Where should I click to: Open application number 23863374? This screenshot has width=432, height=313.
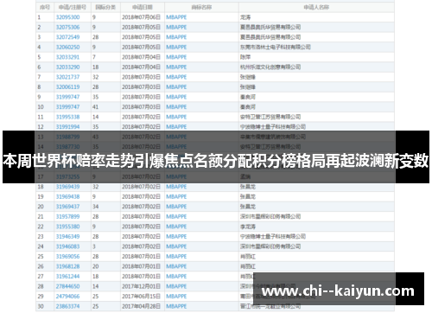pos(67,306)
